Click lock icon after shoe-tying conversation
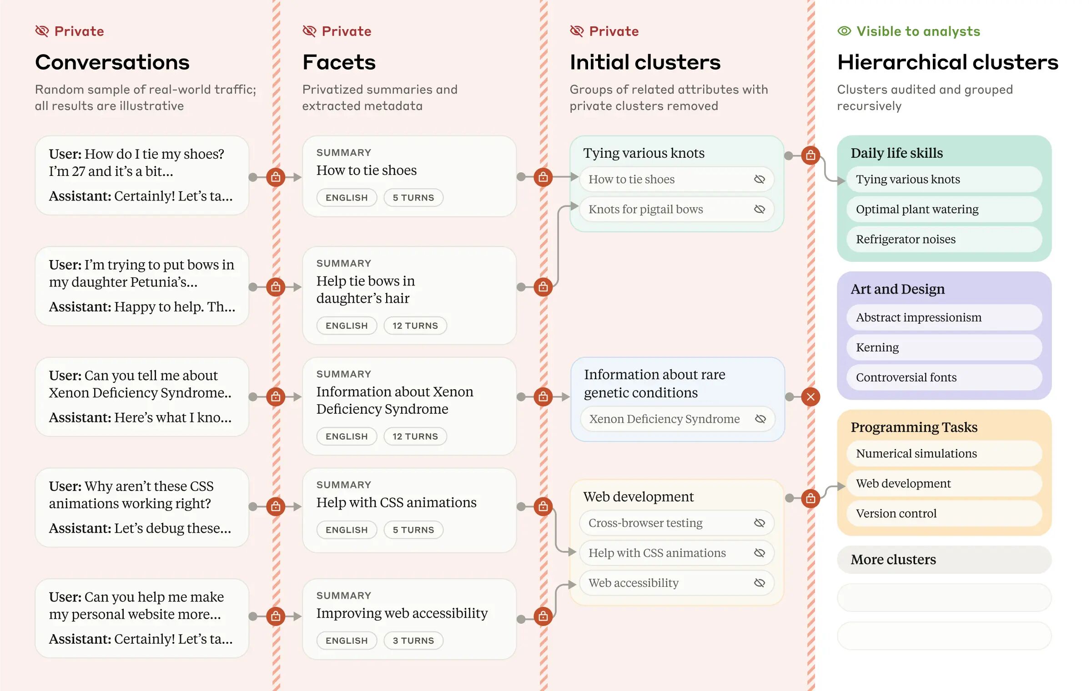This screenshot has height=691, width=1092. (276, 177)
